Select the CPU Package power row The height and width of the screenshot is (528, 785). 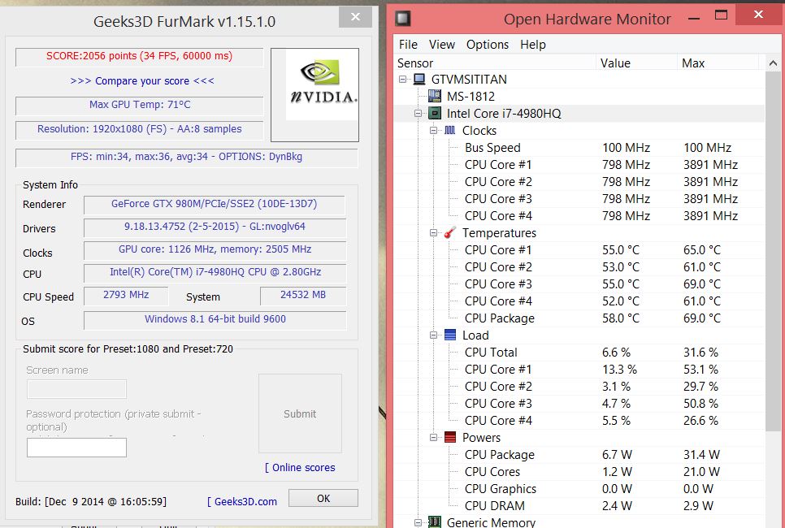(x=579, y=454)
